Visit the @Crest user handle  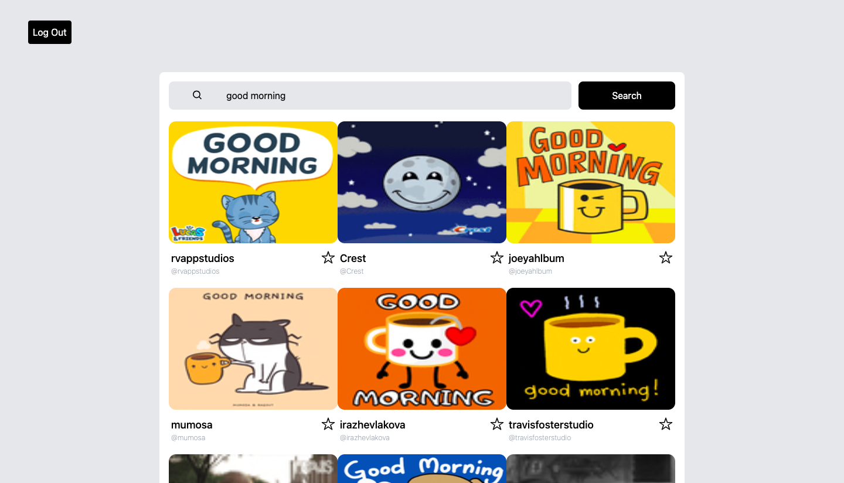click(352, 271)
